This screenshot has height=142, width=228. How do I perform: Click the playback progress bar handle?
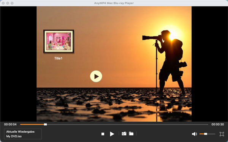45,124
